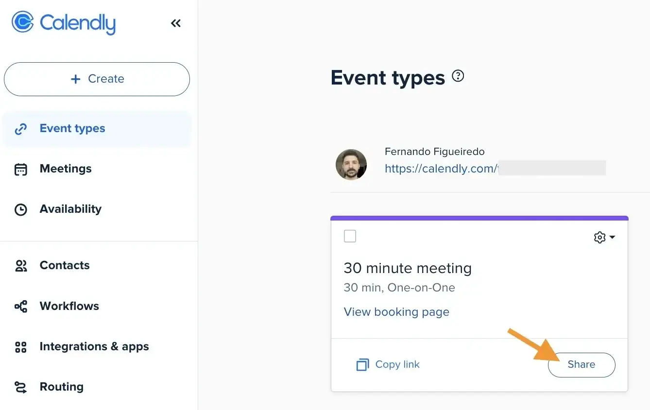650x410 pixels.
Task: Open Event types help question icon
Action: pyautogui.click(x=458, y=76)
